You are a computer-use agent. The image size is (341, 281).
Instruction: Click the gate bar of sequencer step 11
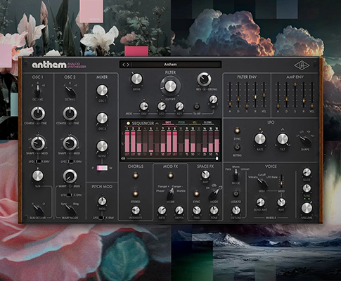click(x=187, y=142)
